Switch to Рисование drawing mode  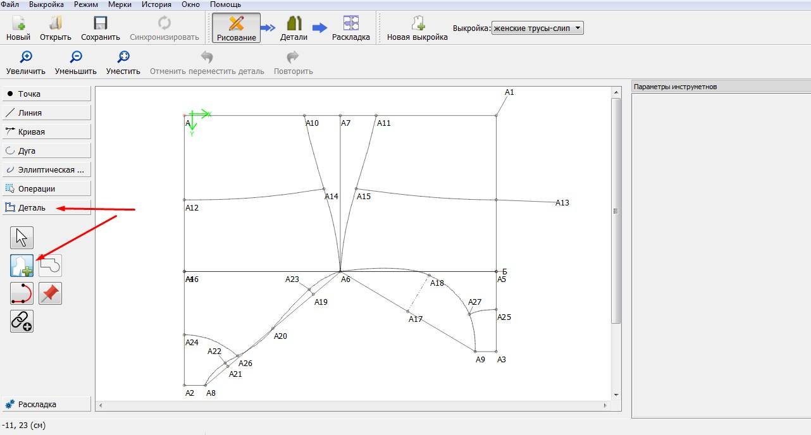[x=236, y=28]
